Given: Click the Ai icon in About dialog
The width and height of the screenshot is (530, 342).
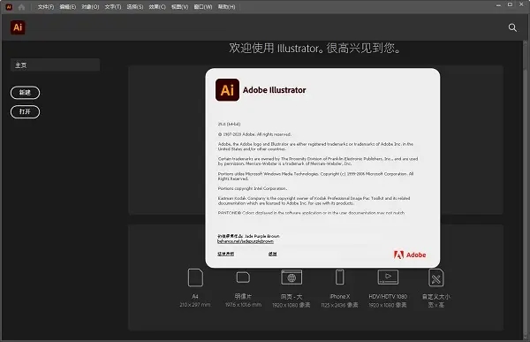Looking at the screenshot, I should [227, 90].
